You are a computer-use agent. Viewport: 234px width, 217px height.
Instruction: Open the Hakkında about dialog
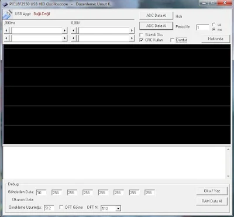[x=215, y=39]
